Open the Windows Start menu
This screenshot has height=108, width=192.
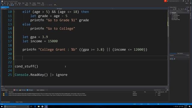pyautogui.click(x=2, y=106)
